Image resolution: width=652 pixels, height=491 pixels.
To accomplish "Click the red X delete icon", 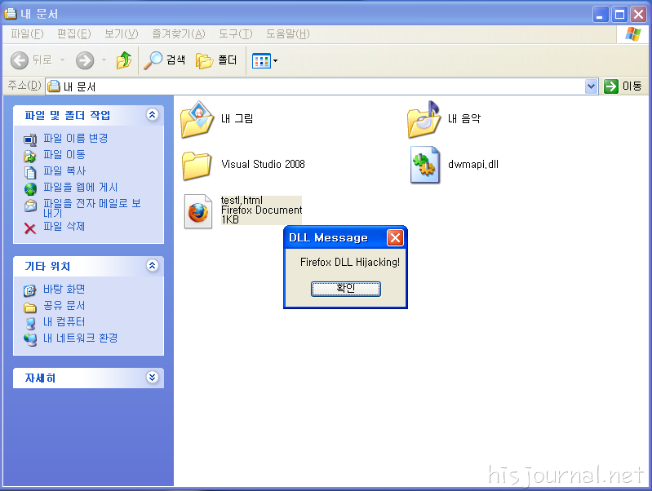I will (x=30, y=228).
